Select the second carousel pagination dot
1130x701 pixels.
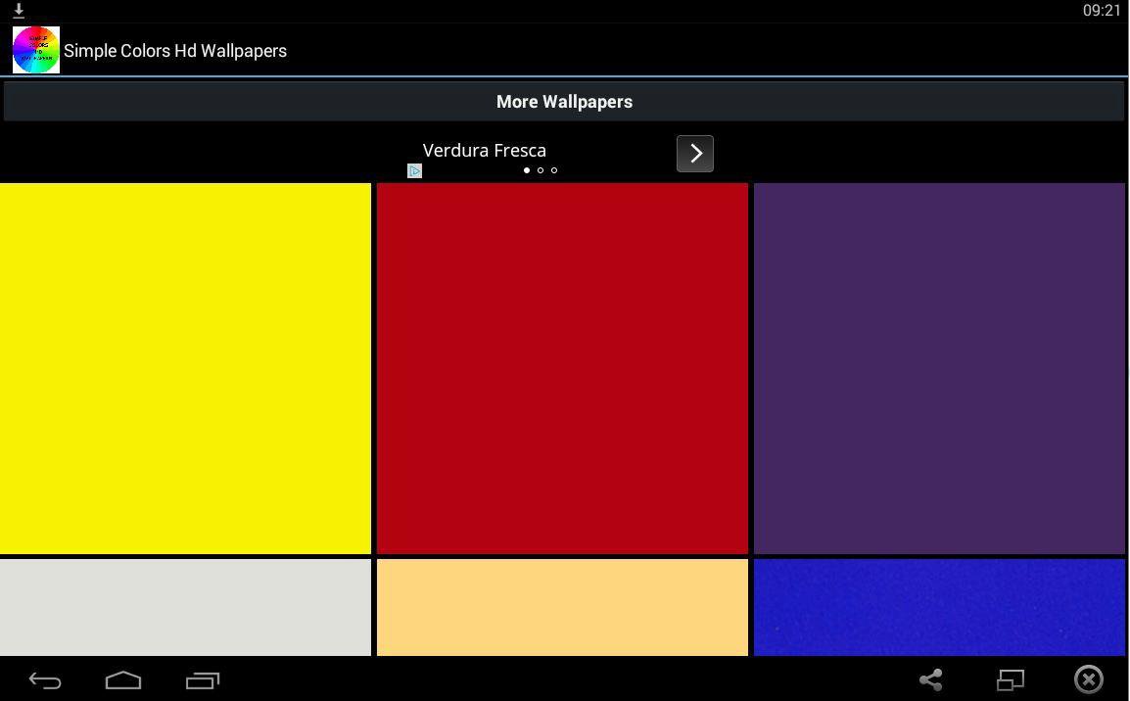[x=541, y=169]
